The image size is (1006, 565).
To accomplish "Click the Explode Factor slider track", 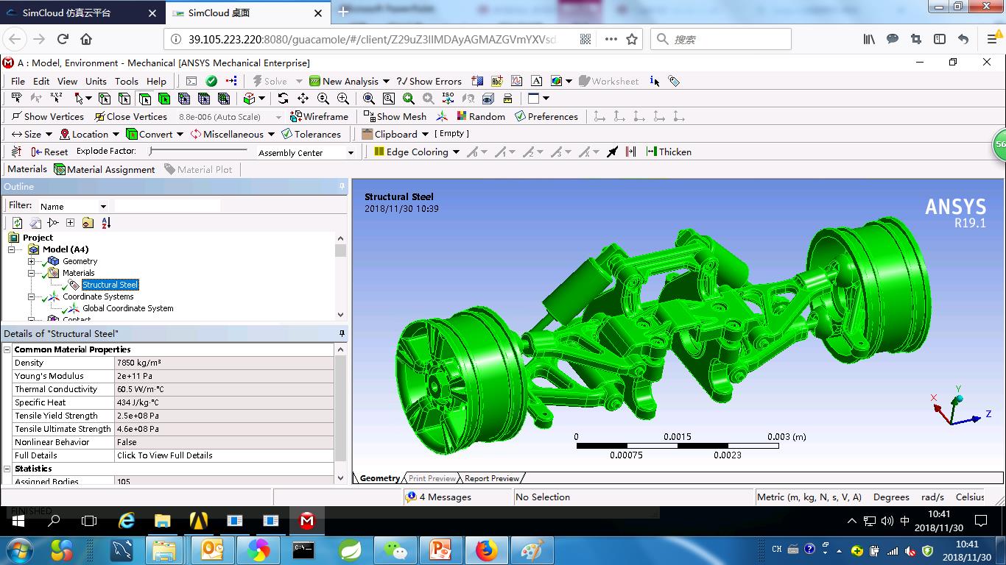I will coord(198,151).
